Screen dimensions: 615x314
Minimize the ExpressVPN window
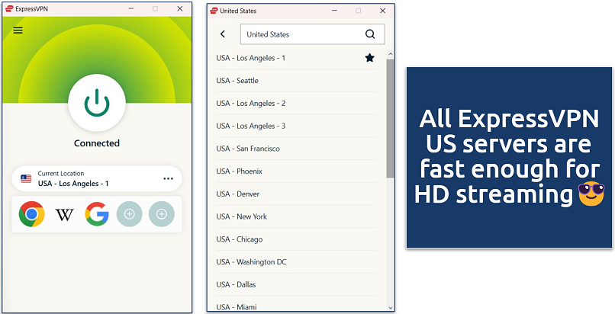pyautogui.click(x=130, y=8)
